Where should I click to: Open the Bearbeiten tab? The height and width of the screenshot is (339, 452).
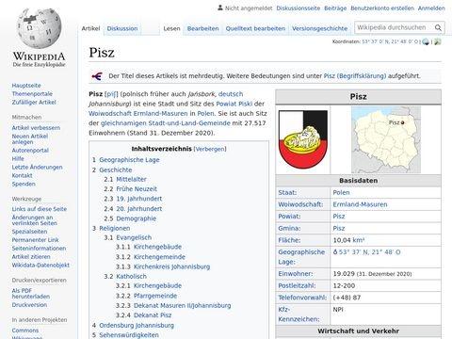202,28
